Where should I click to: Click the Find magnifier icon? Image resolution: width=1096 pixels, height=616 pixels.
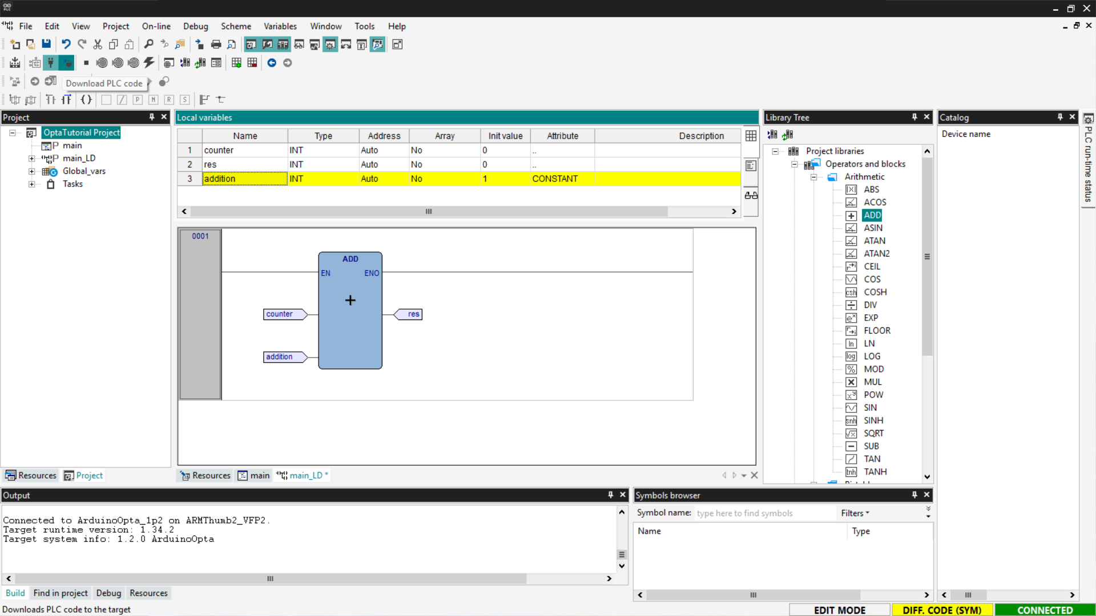coord(148,44)
